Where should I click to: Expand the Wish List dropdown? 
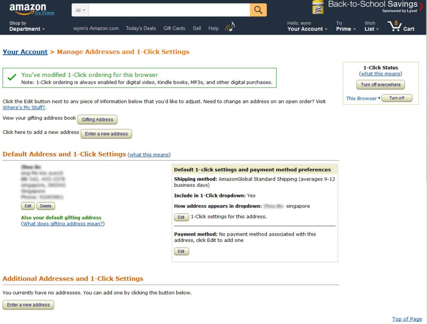point(372,26)
